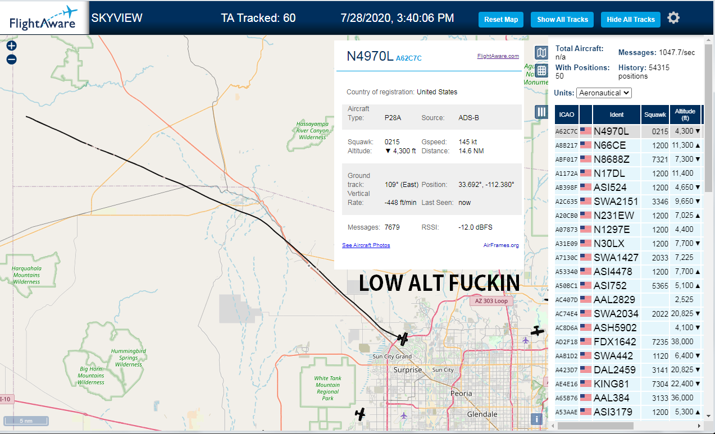The image size is (715, 434).
Task: Select the N8688Z aircraft row
Action: pos(629,159)
